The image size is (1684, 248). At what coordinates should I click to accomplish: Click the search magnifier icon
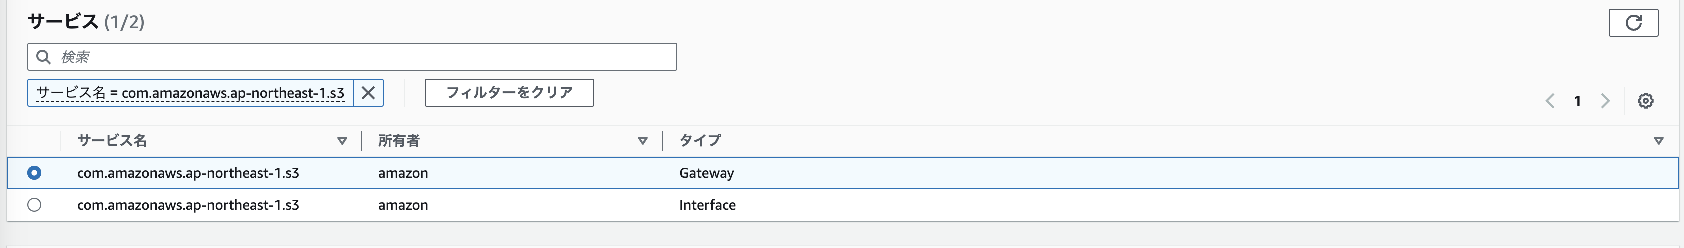point(43,57)
